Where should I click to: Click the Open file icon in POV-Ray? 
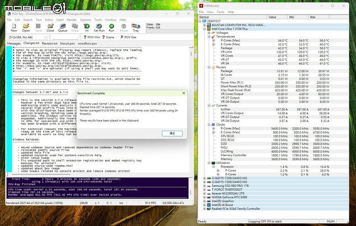click(26, 28)
